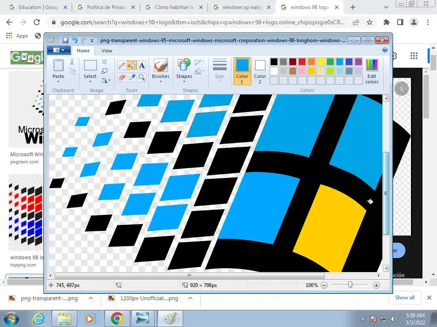437x327 pixels.
Task: Open Google apps grid icon
Action: tap(414, 56)
